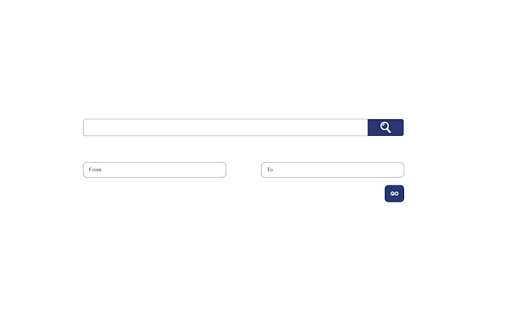Run the From–To query using GO

(x=394, y=194)
